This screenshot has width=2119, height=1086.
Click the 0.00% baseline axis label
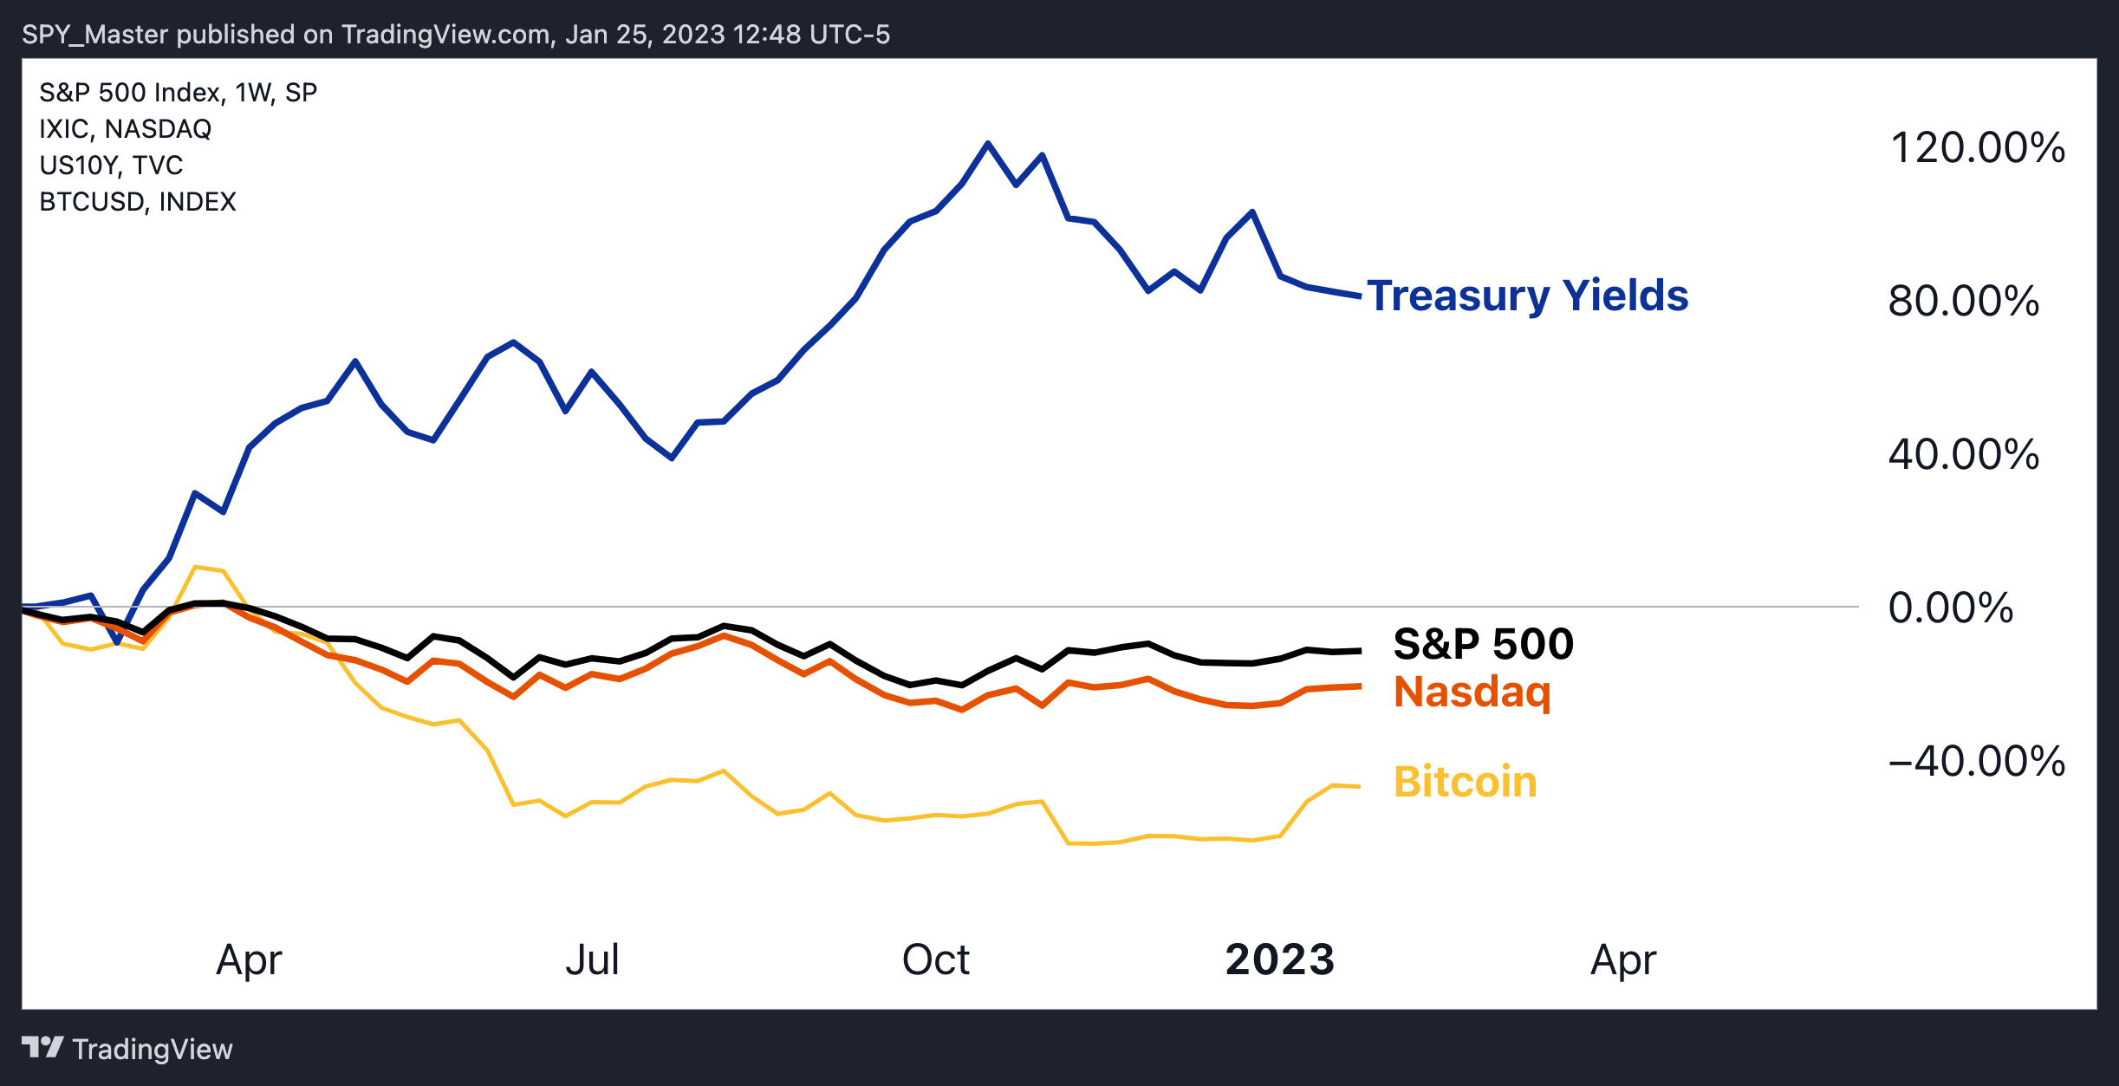[1951, 608]
